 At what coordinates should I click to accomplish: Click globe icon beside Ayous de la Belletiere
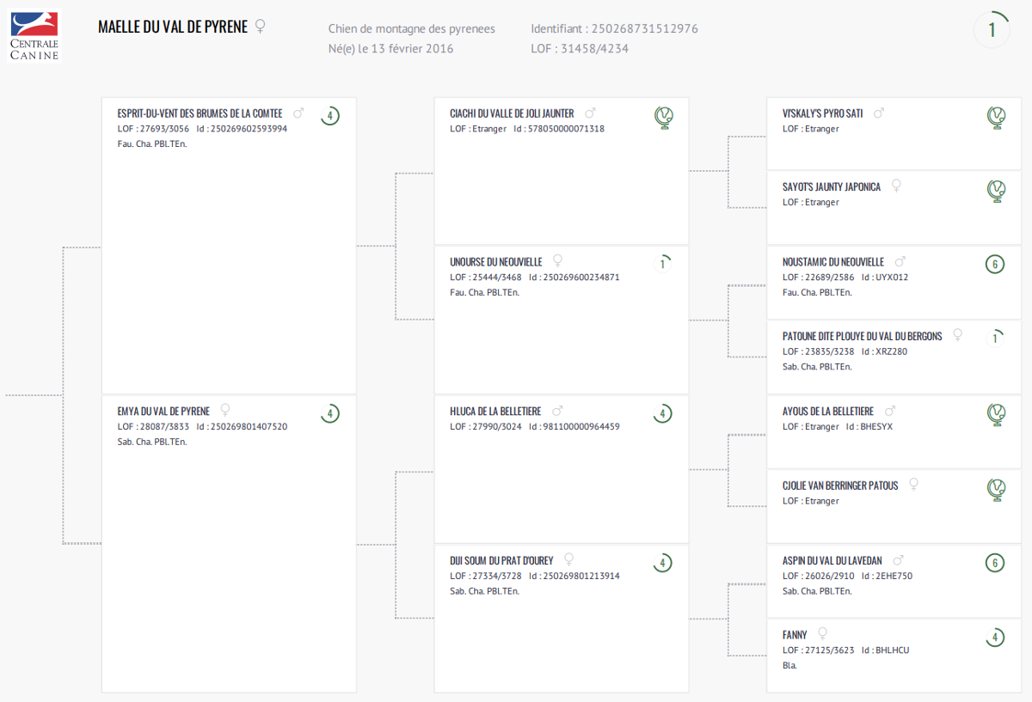pos(995,415)
